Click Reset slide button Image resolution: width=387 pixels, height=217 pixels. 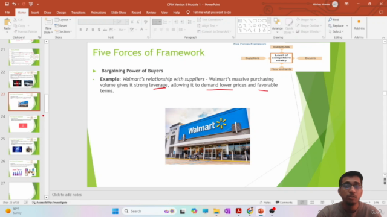(60, 25)
